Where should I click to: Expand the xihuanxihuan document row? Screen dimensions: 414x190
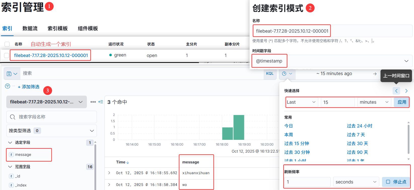pos(109,173)
